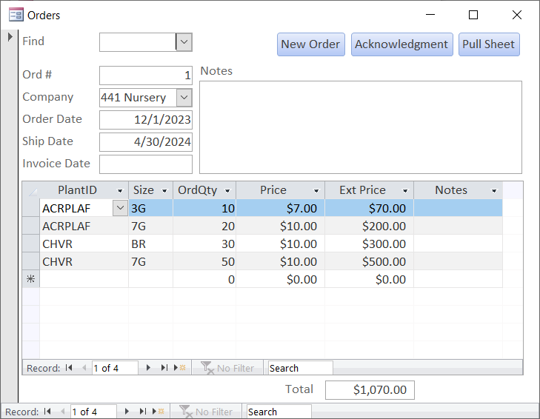540x419 pixels.
Task: Open the PlantID dropdown in first ACRPLAF row
Action: coord(120,209)
